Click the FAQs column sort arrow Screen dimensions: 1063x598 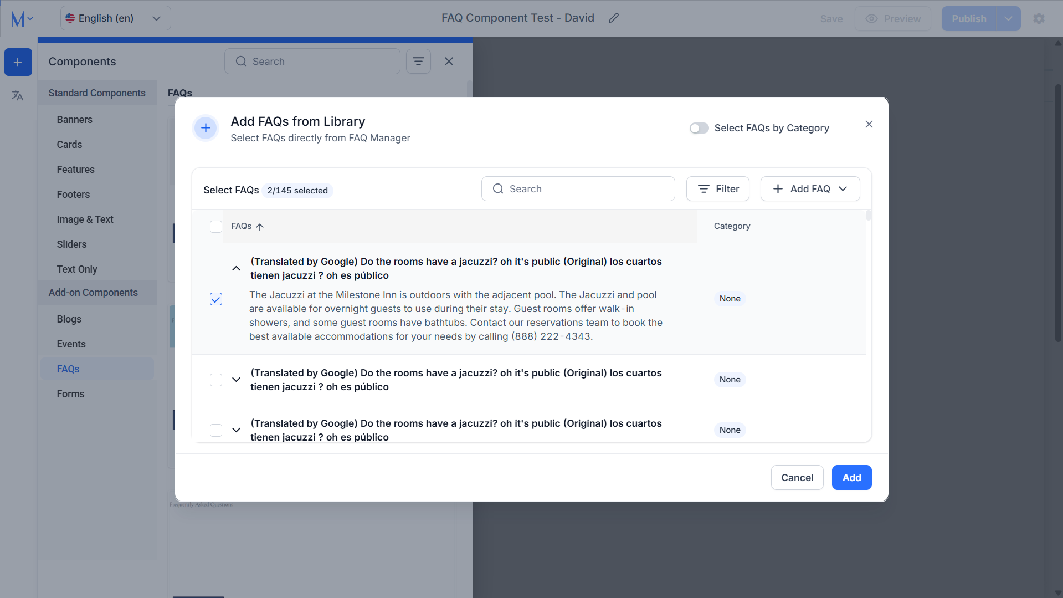pos(260,227)
